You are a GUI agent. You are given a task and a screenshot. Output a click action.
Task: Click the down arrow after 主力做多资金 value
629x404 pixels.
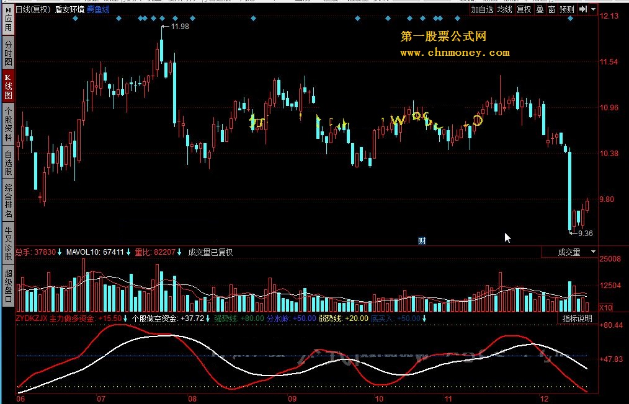[125, 318]
